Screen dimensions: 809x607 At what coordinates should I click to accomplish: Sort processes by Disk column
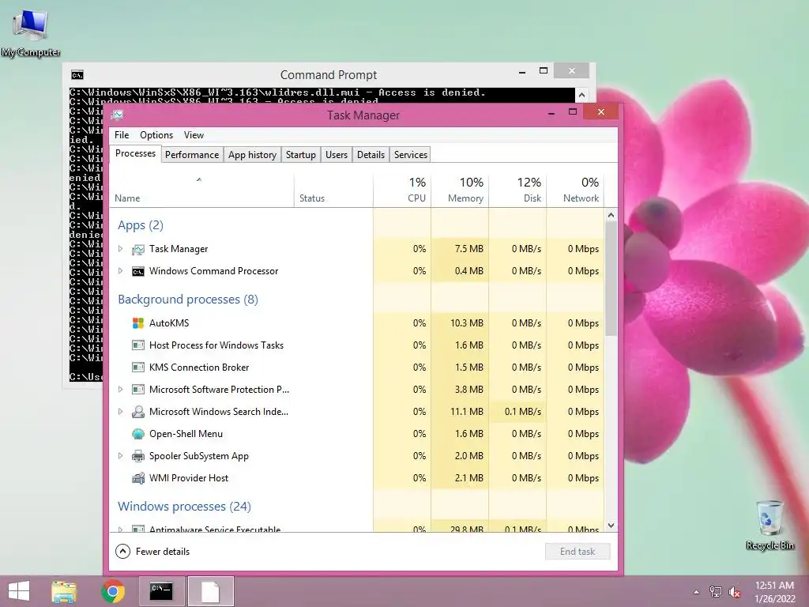pos(517,190)
